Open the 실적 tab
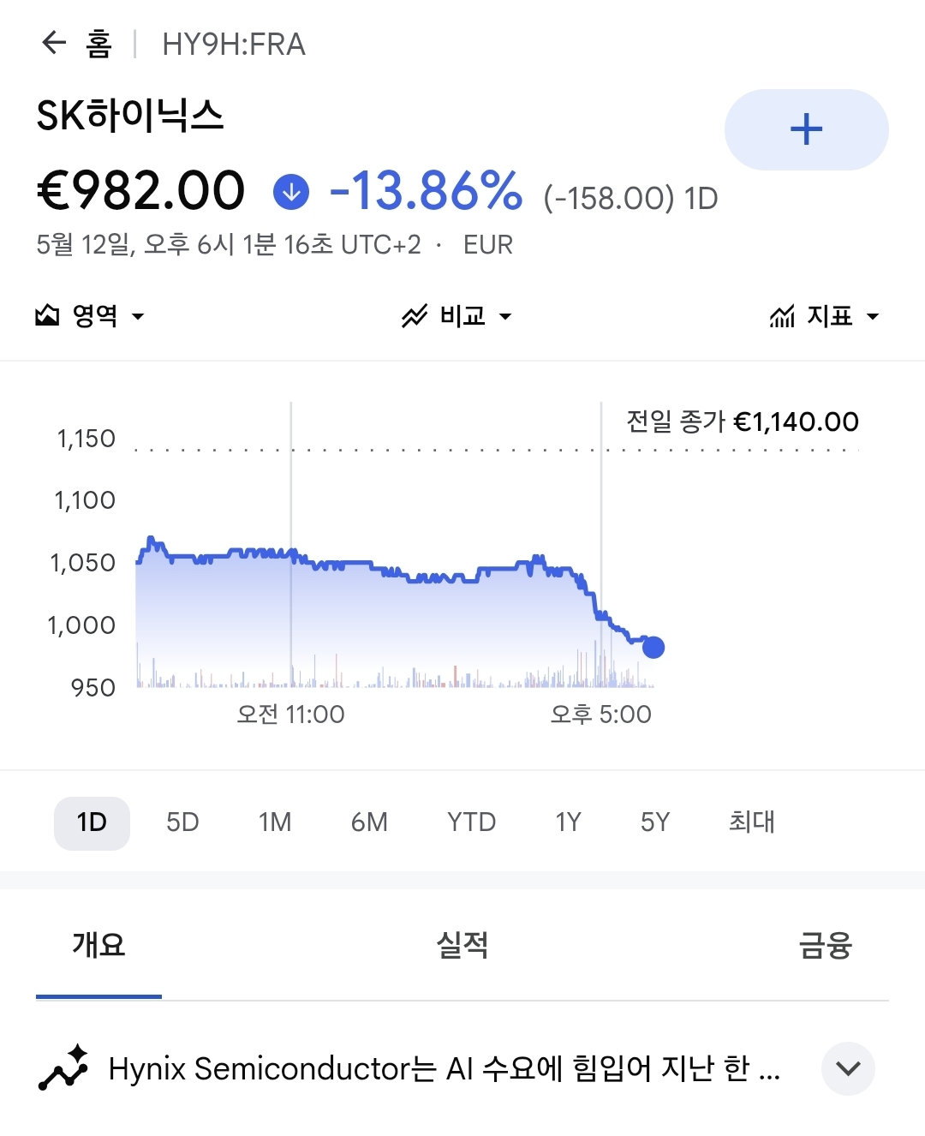This screenshot has height=1136, width=925. pos(462,945)
